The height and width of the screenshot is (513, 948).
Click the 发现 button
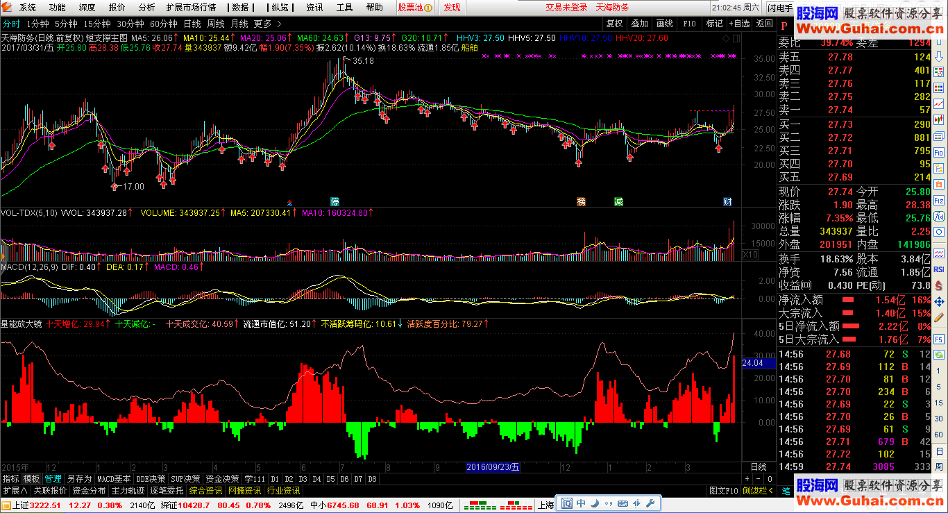point(452,8)
